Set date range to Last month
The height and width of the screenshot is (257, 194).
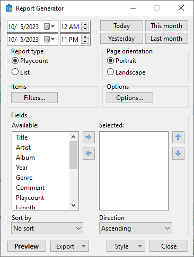pyautogui.click(x=166, y=39)
